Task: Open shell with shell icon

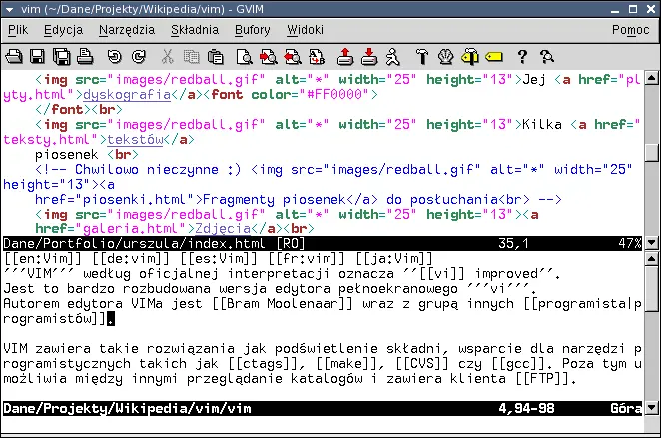Action: [446, 56]
